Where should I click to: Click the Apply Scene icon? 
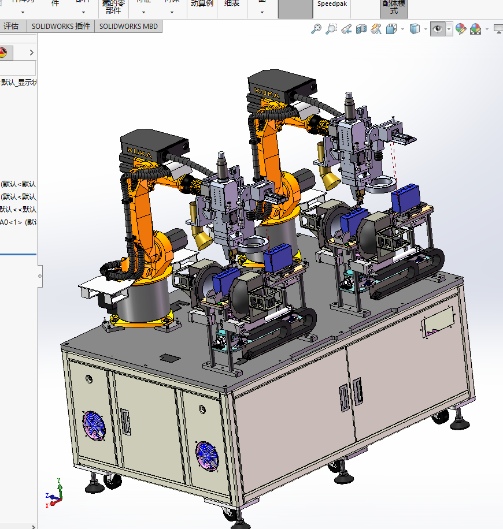(x=476, y=29)
